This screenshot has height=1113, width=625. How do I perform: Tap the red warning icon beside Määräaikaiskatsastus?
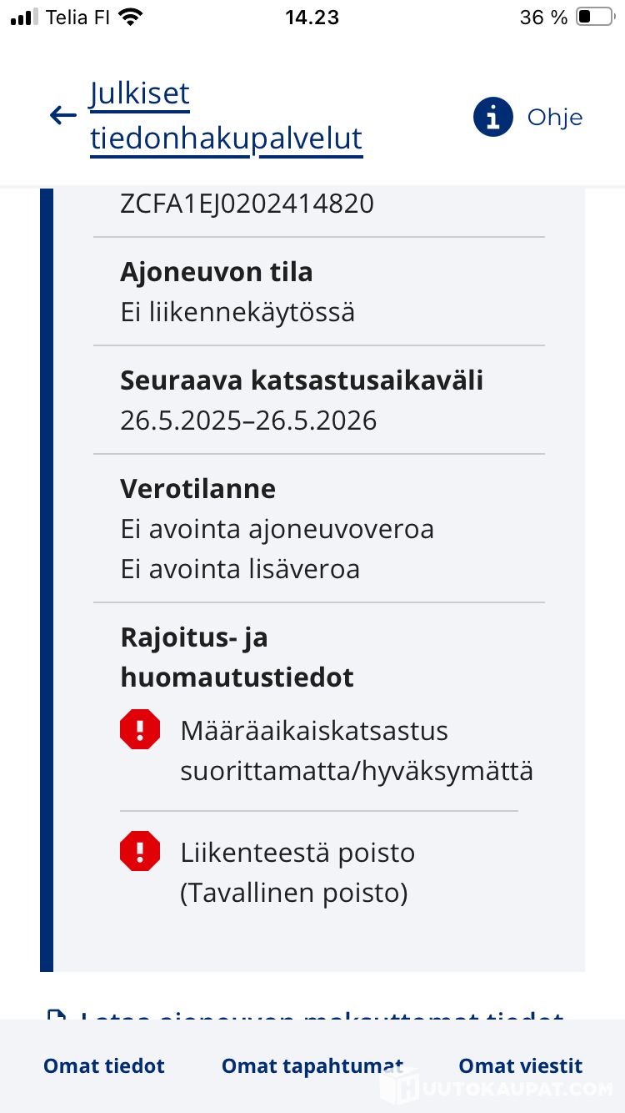pyautogui.click(x=140, y=730)
